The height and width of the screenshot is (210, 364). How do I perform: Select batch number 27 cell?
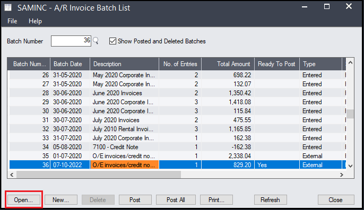tap(30, 84)
